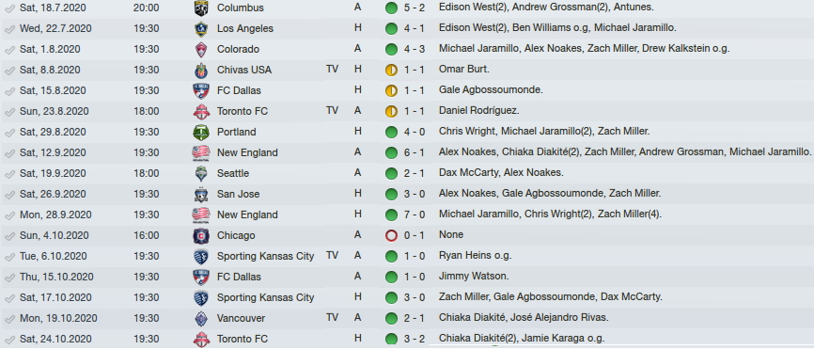Toggle the checkmark beside the 4.10.2020 fixture

pos(9,236)
